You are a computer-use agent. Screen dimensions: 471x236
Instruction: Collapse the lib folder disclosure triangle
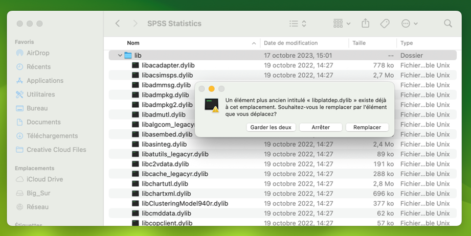[120, 55]
